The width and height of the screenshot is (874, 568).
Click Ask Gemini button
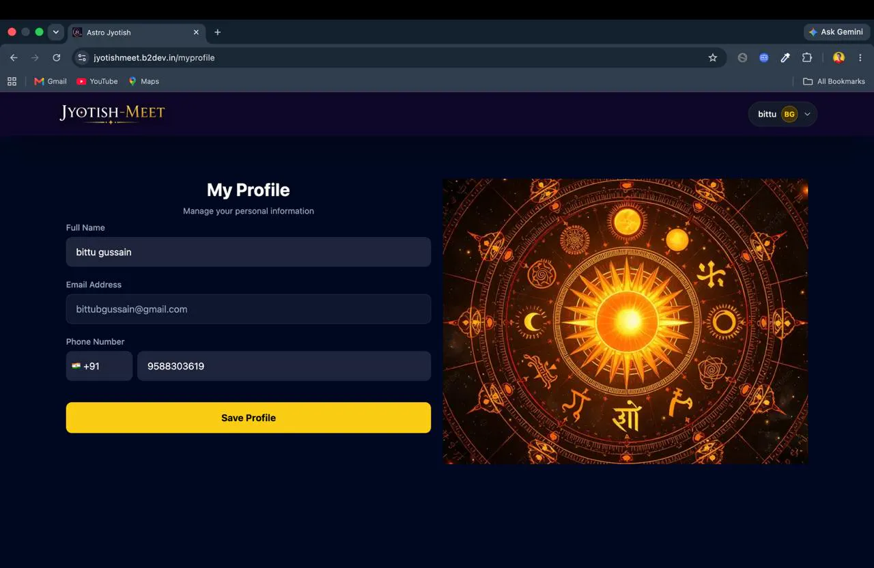[836, 32]
